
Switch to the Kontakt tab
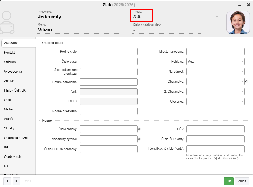10,53
